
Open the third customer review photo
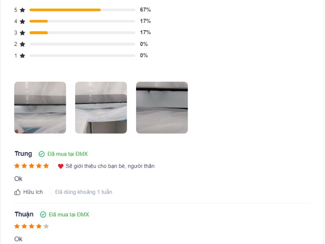point(162,107)
